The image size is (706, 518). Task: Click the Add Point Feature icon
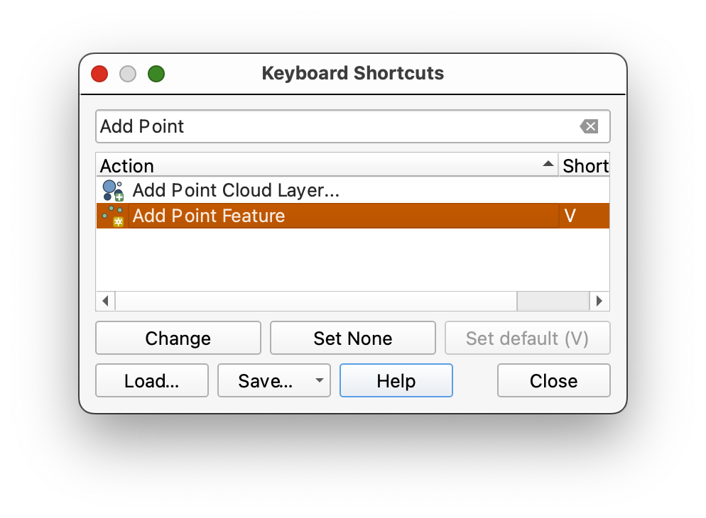tap(113, 216)
